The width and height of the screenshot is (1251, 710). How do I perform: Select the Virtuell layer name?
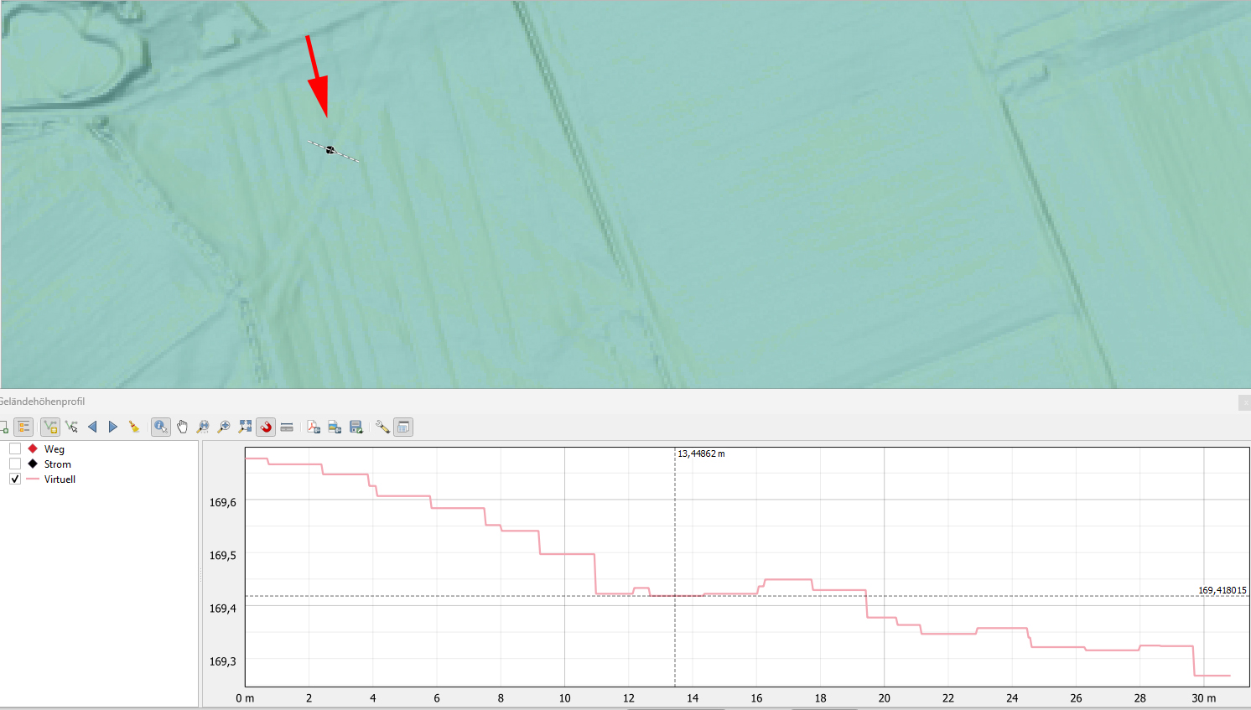click(x=60, y=479)
